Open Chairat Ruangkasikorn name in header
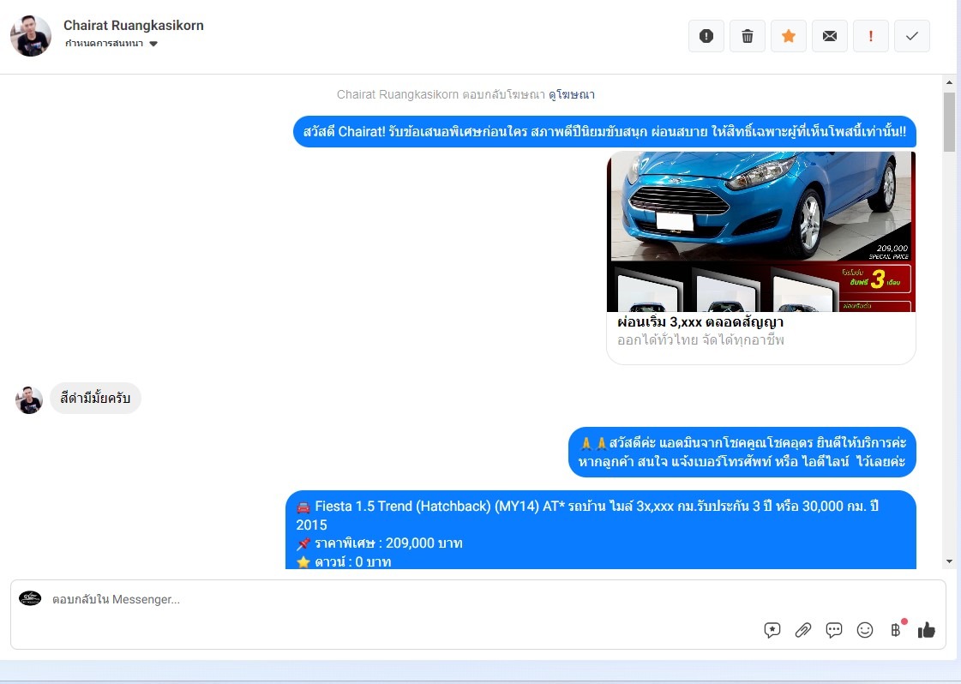 [x=134, y=25]
